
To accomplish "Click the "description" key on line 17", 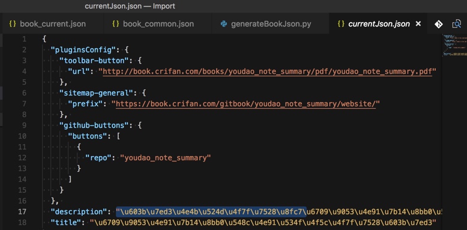I will click(x=79, y=212).
